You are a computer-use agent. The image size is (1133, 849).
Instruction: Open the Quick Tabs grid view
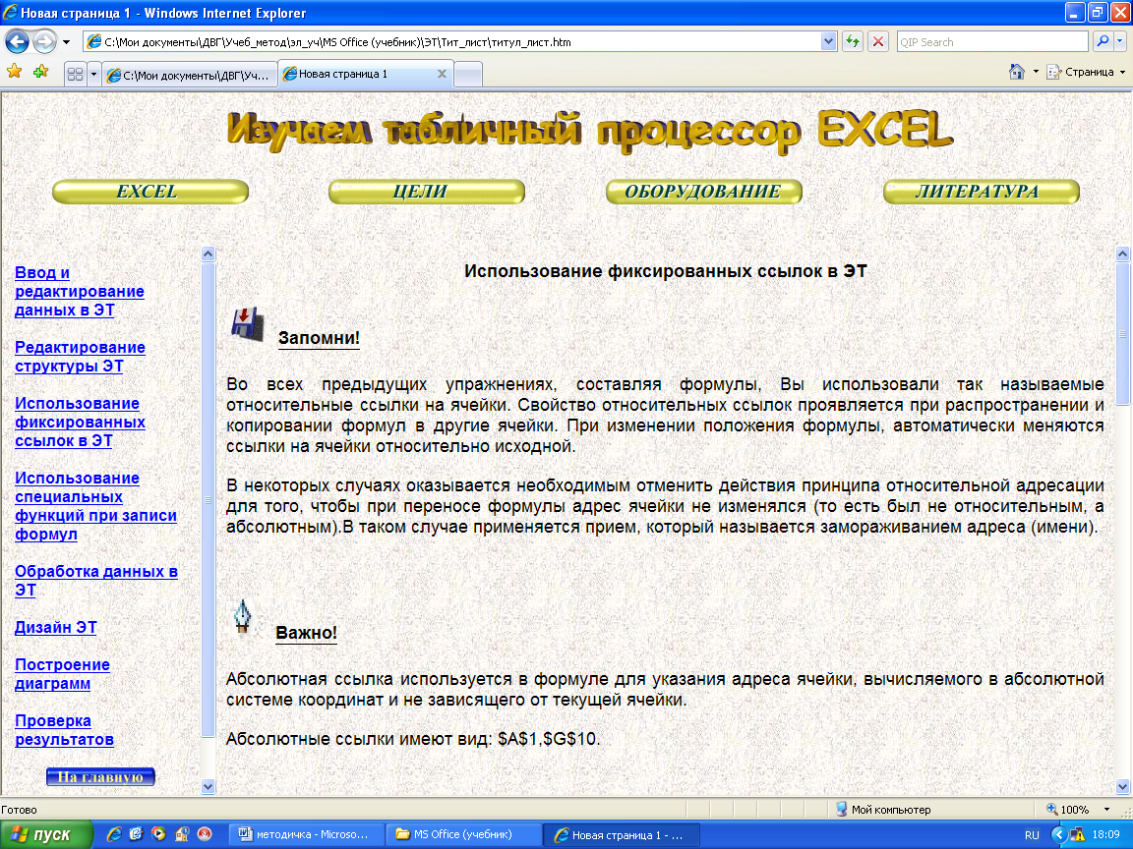point(74,75)
